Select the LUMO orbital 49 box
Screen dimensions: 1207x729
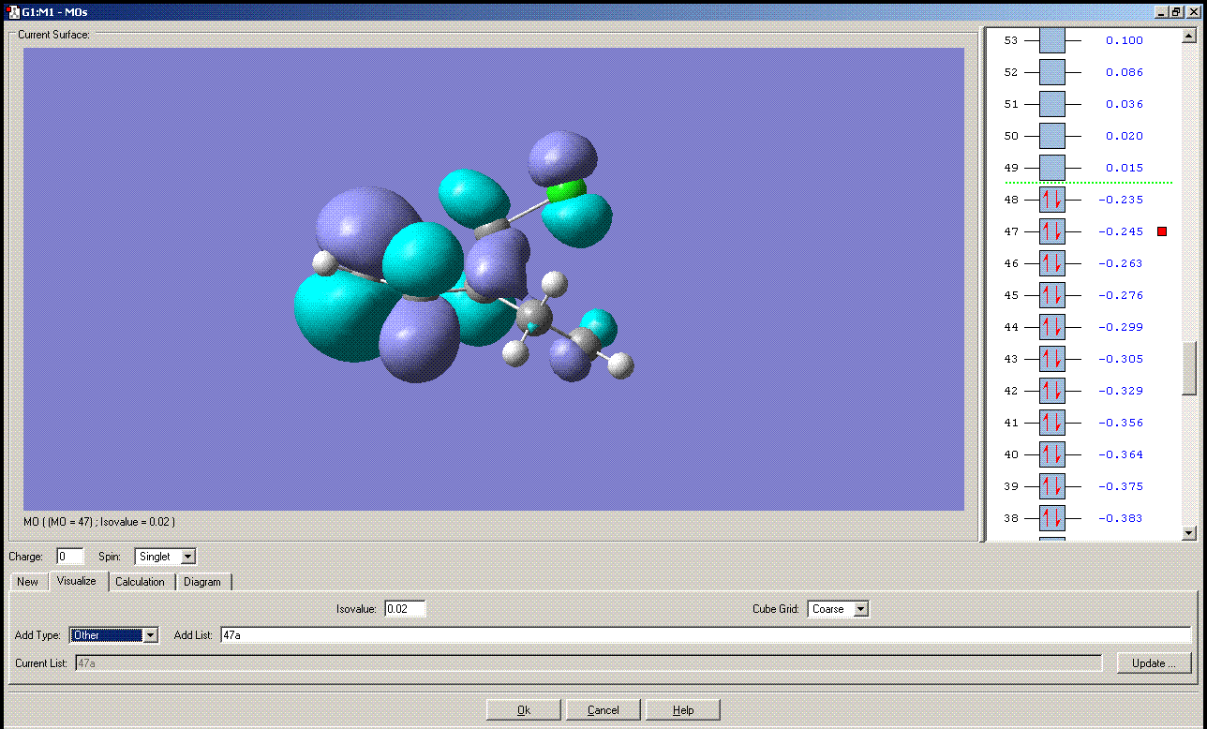pyautogui.click(x=1053, y=168)
